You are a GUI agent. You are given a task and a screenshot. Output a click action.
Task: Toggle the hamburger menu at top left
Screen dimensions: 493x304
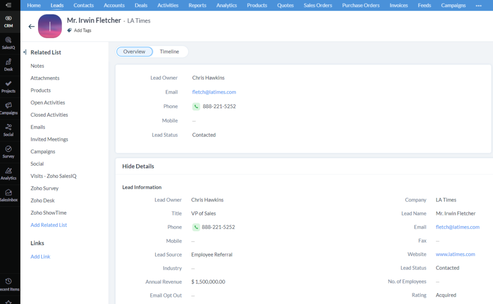coord(8,5)
